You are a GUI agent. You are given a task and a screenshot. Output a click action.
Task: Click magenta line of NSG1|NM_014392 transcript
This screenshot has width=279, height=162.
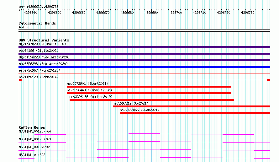click(x=144, y=158)
